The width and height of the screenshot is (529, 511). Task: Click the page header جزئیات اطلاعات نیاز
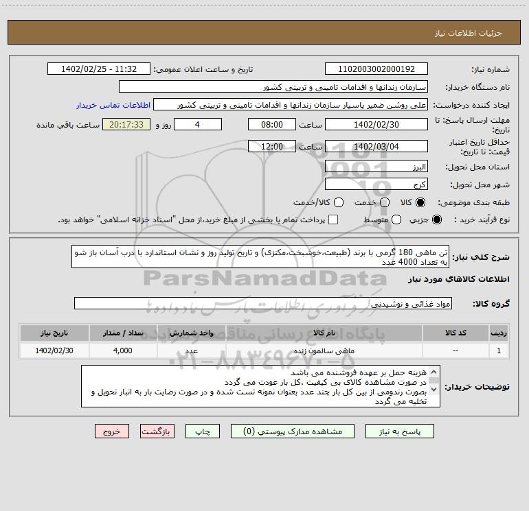469,33
